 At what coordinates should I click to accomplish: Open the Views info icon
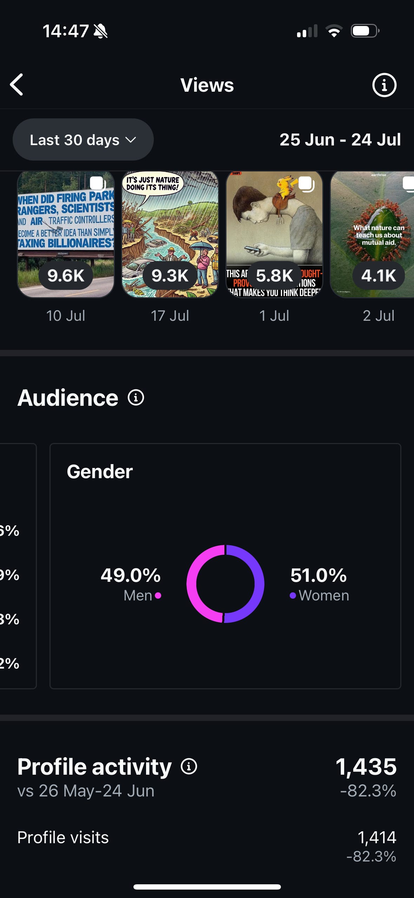tap(384, 85)
